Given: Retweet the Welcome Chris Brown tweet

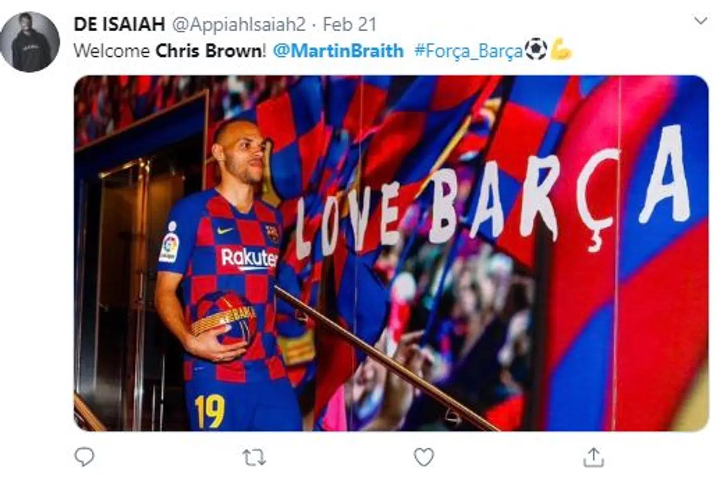Looking at the screenshot, I should 254,457.
